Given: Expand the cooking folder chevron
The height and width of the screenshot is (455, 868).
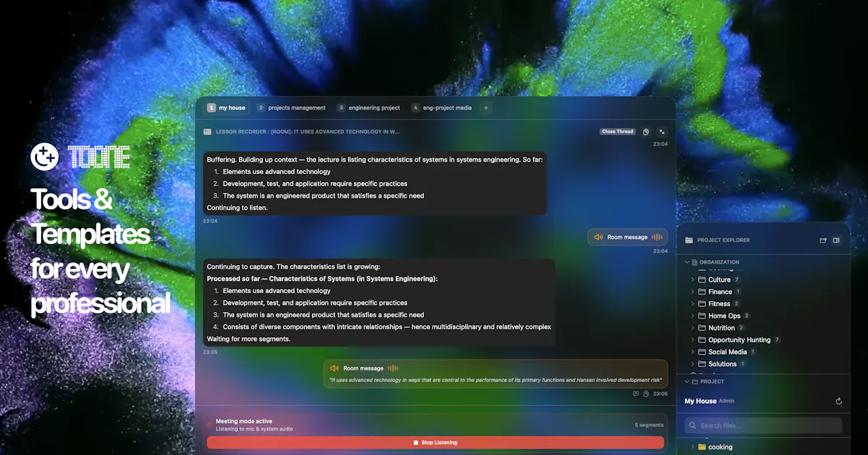Looking at the screenshot, I should [x=692, y=447].
